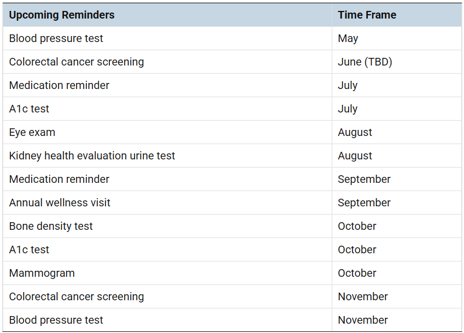
Task: Click the Medication reminder cell for September
Action: pyautogui.click(x=59, y=179)
